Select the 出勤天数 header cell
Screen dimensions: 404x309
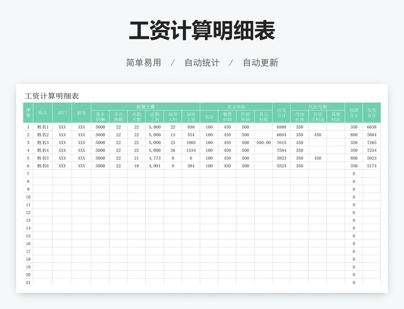tap(136, 116)
